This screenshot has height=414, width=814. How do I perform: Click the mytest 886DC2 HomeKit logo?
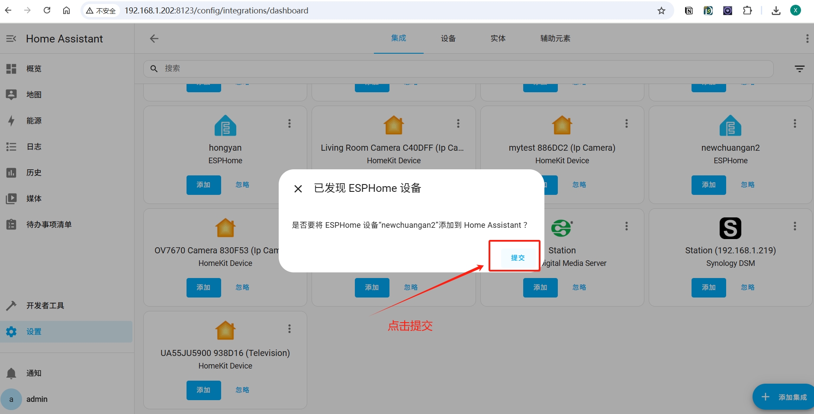tap(562, 126)
